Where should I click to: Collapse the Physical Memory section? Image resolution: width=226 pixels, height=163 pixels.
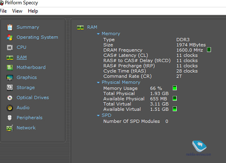point(98,82)
